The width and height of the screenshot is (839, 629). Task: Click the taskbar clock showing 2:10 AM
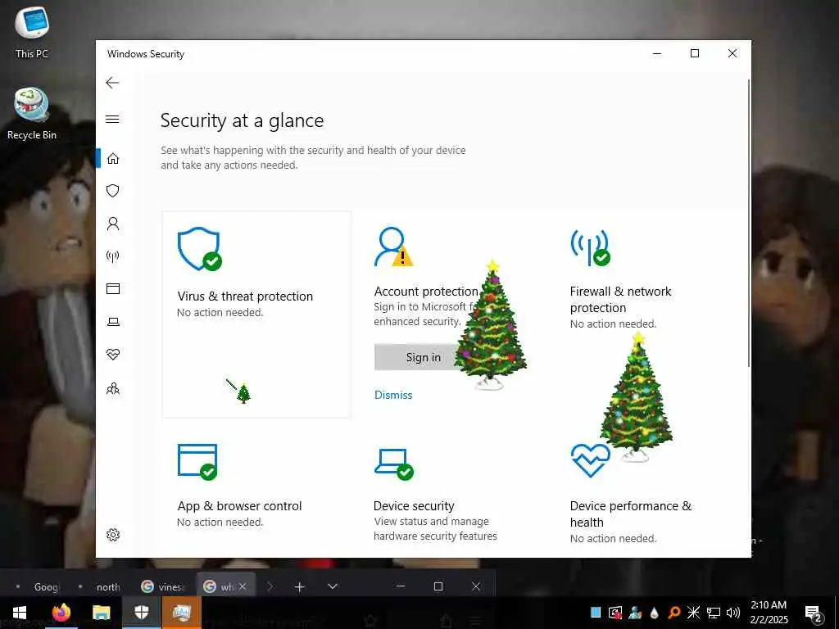click(769, 613)
